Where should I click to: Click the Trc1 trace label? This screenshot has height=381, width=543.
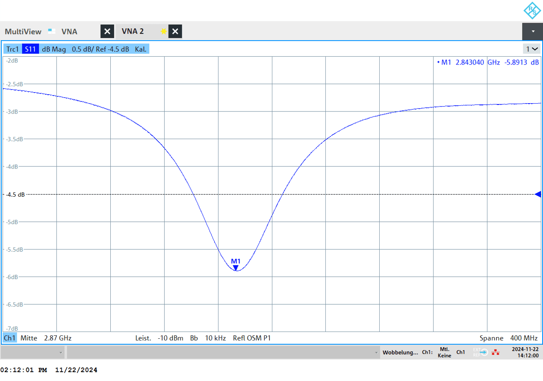[12, 49]
